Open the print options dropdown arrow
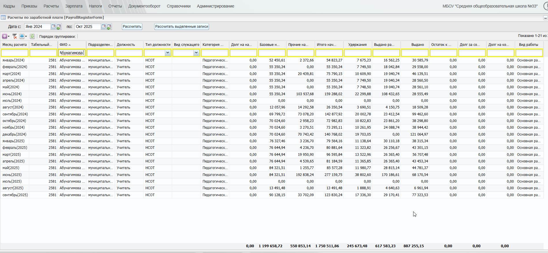The height and width of the screenshot is (253, 548). click(26, 36)
